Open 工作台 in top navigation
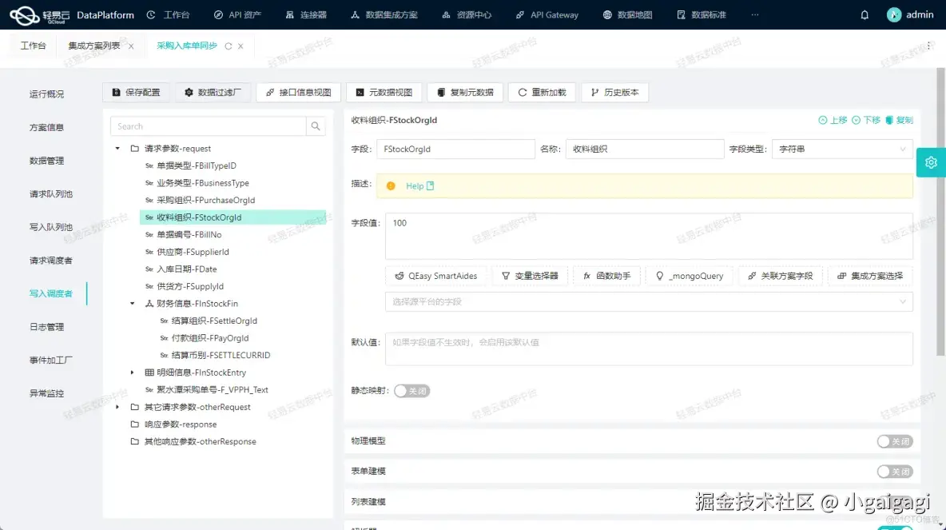The width and height of the screenshot is (946, 530). [169, 15]
